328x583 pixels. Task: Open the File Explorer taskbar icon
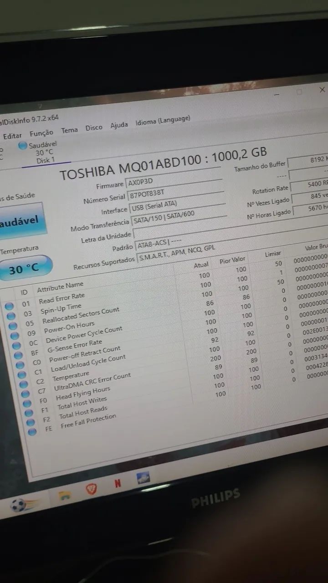pos(65,496)
